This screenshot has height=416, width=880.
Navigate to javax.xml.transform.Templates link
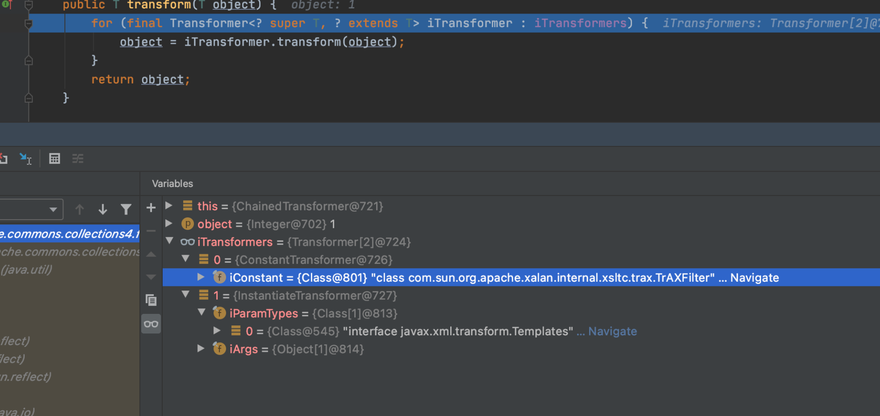612,332
